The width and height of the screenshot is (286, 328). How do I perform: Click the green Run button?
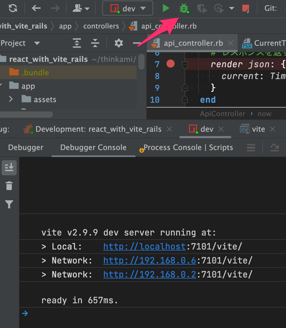(166, 8)
